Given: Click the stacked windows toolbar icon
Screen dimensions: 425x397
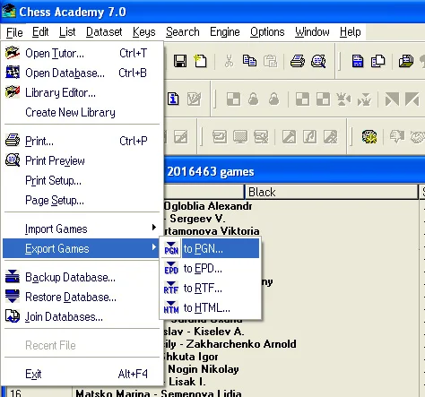Looking at the screenshot, I should pyautogui.click(x=406, y=61).
